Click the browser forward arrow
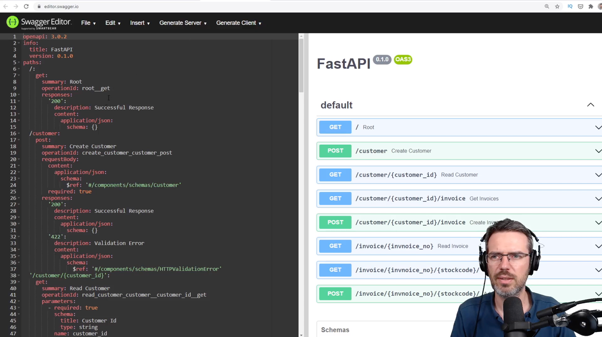This screenshot has width=602, height=337. pyautogui.click(x=16, y=6)
